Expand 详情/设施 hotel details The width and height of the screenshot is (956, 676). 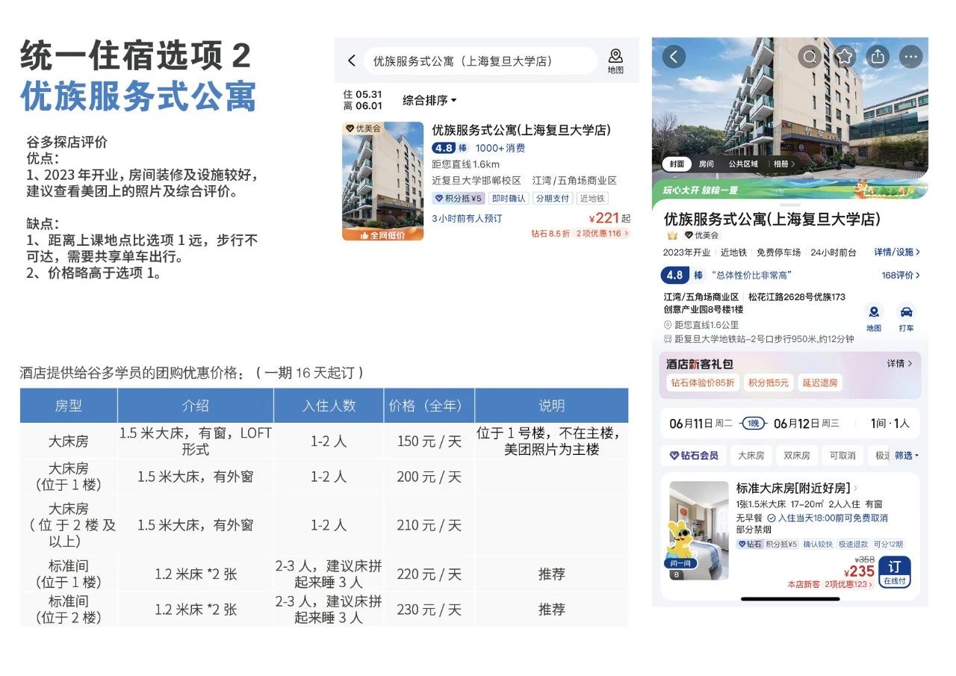[x=897, y=252]
